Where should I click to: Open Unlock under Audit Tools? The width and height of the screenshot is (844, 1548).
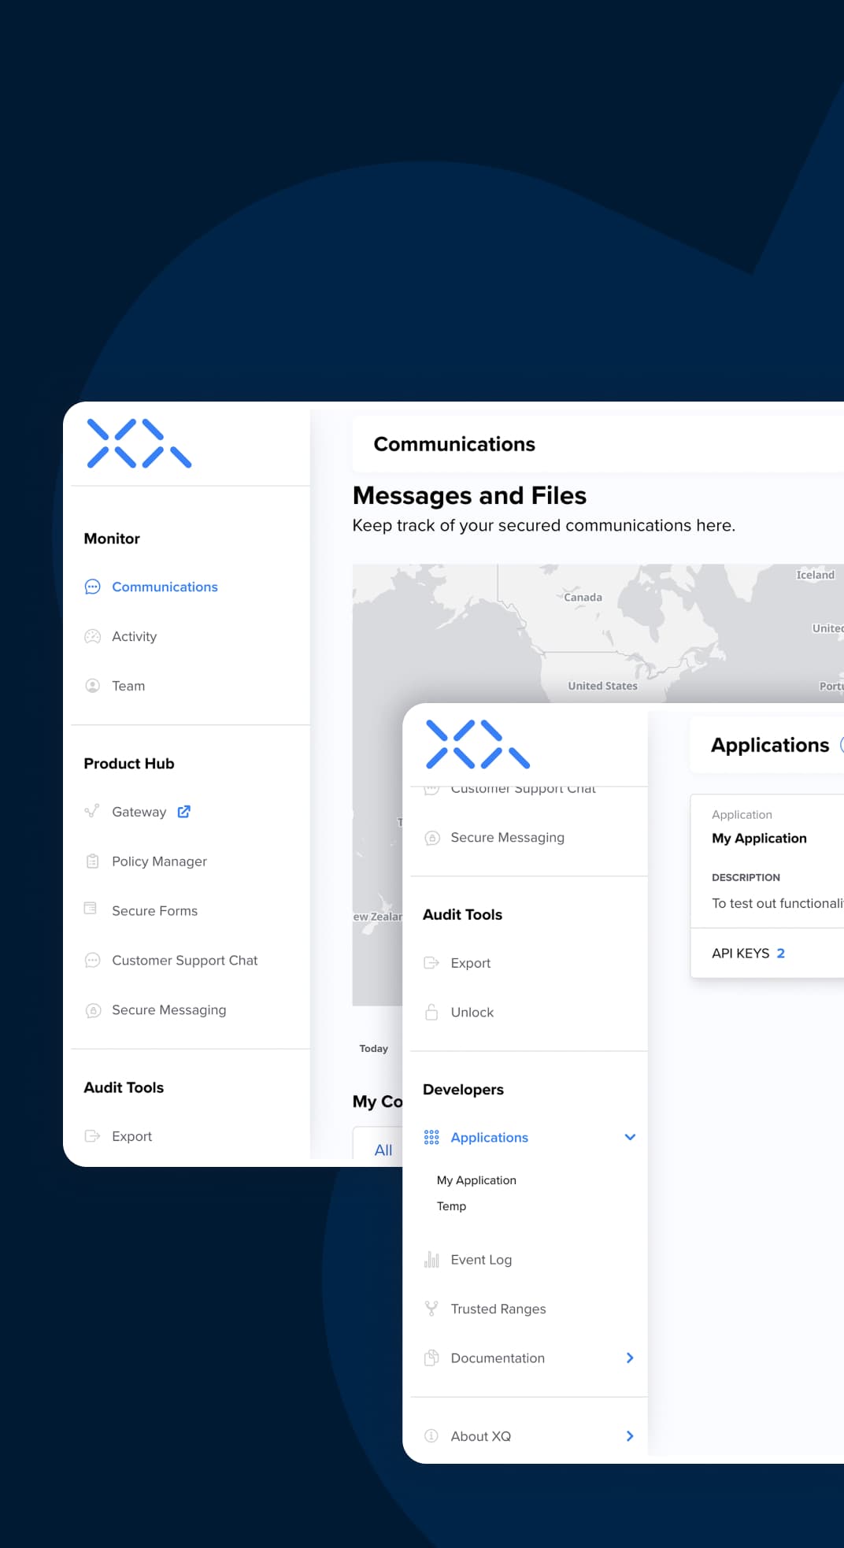click(x=472, y=1013)
